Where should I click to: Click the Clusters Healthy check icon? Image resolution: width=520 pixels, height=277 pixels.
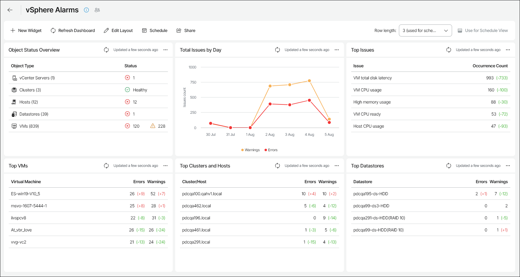pyautogui.click(x=127, y=90)
